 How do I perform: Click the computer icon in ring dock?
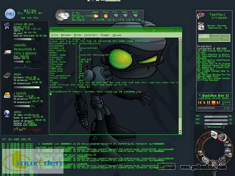pos(227,145)
